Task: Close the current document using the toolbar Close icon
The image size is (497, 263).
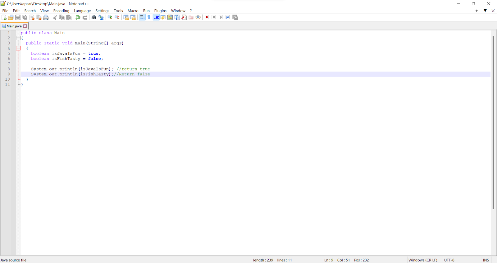Action: coord(32,17)
